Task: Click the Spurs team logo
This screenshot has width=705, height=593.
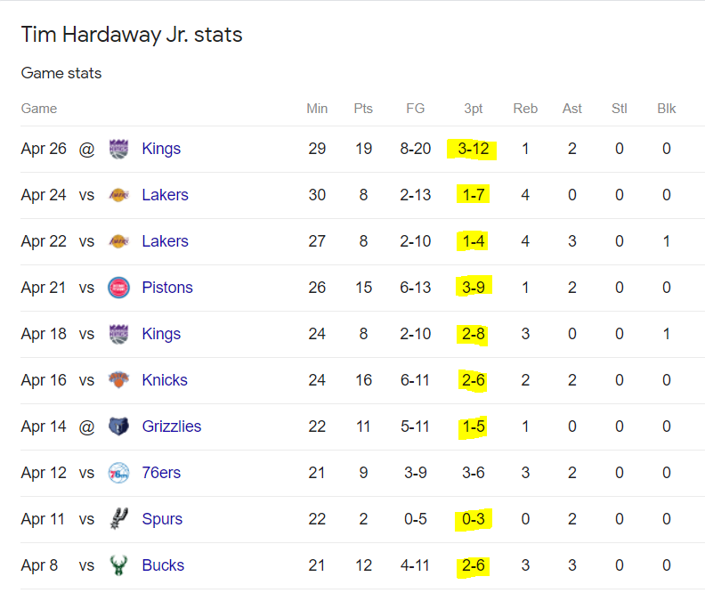Action: pos(118,519)
